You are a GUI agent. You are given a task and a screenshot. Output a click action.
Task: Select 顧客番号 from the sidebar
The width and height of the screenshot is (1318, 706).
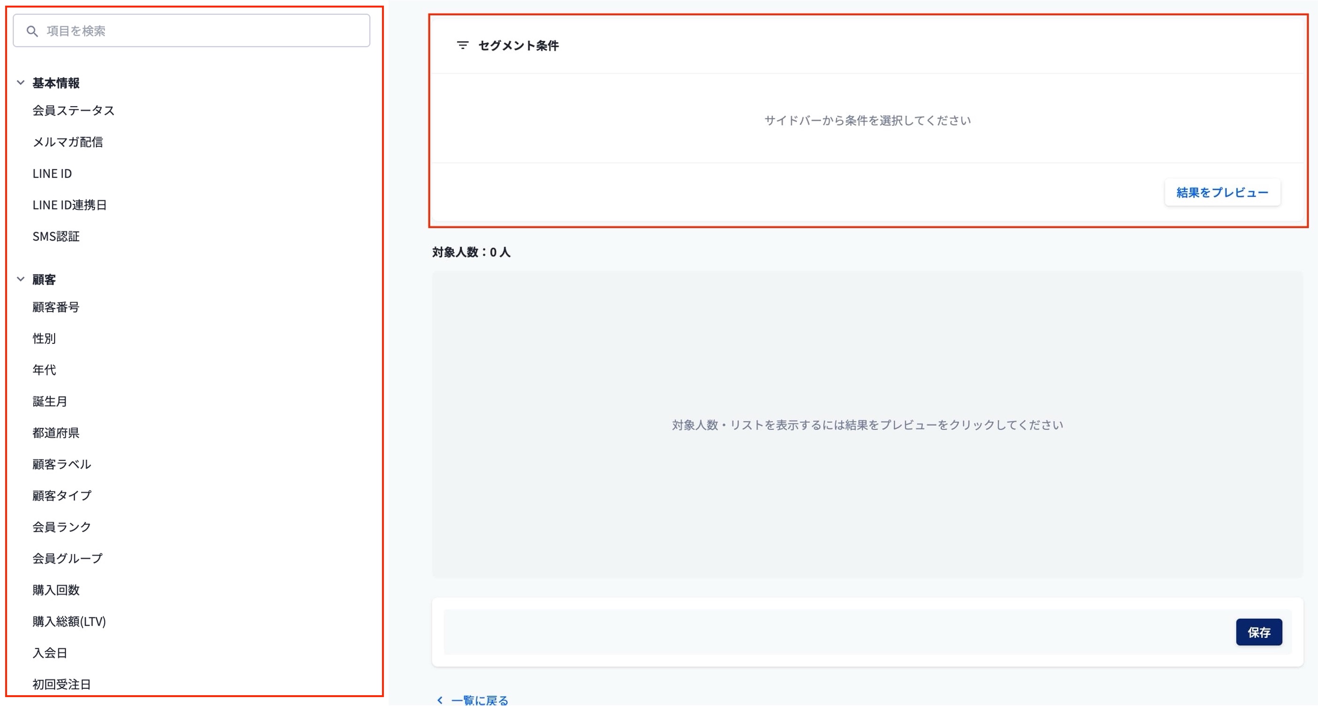point(56,307)
